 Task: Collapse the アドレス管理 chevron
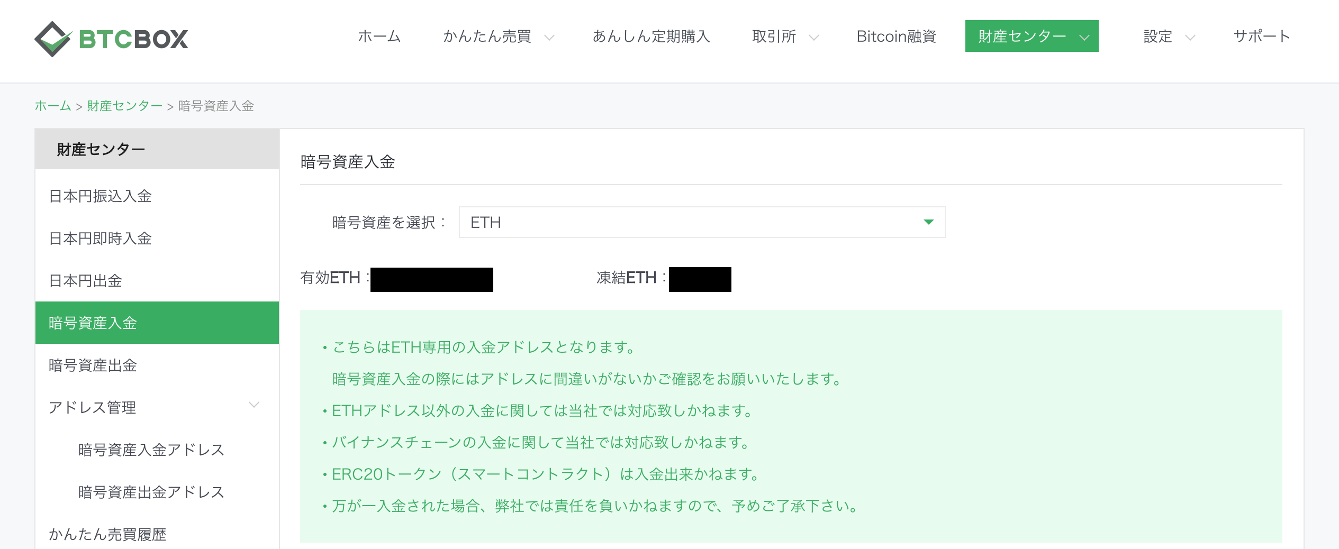254,405
